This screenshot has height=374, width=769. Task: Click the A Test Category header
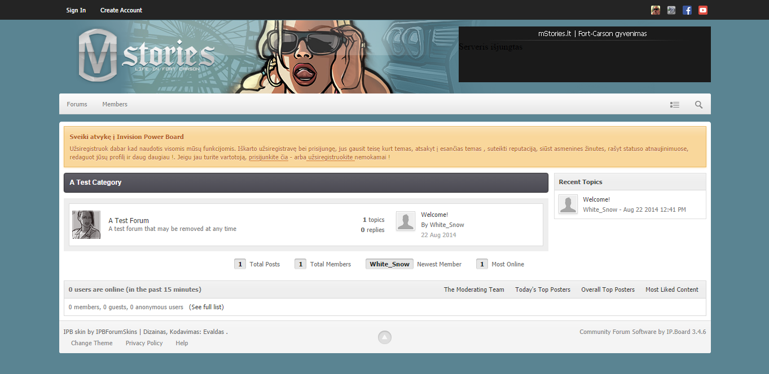96,182
